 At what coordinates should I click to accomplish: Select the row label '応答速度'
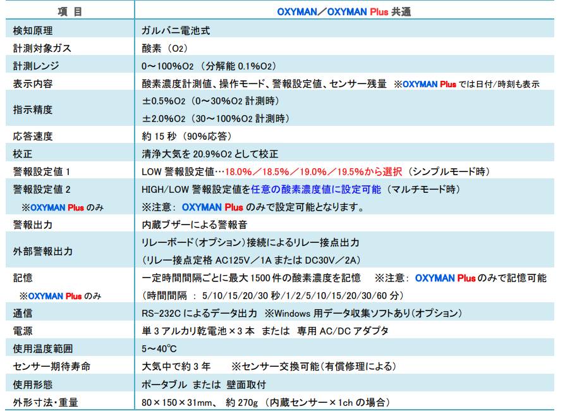[x=33, y=137]
